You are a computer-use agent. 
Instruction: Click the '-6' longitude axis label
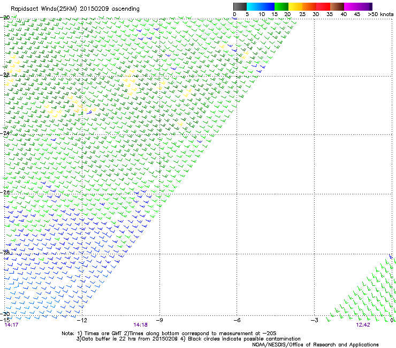[237, 320]
